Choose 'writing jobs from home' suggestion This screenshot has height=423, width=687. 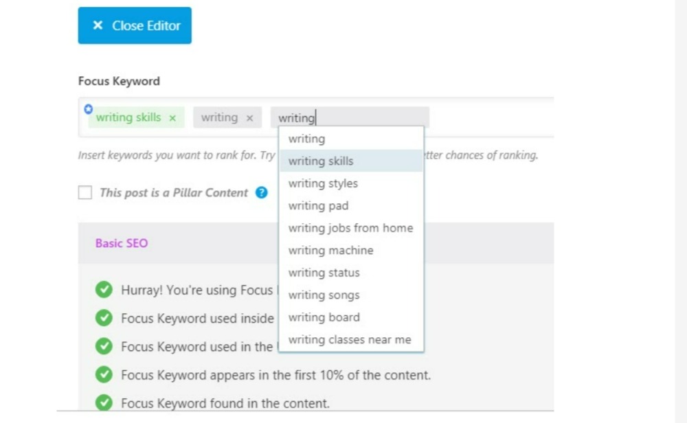click(350, 228)
